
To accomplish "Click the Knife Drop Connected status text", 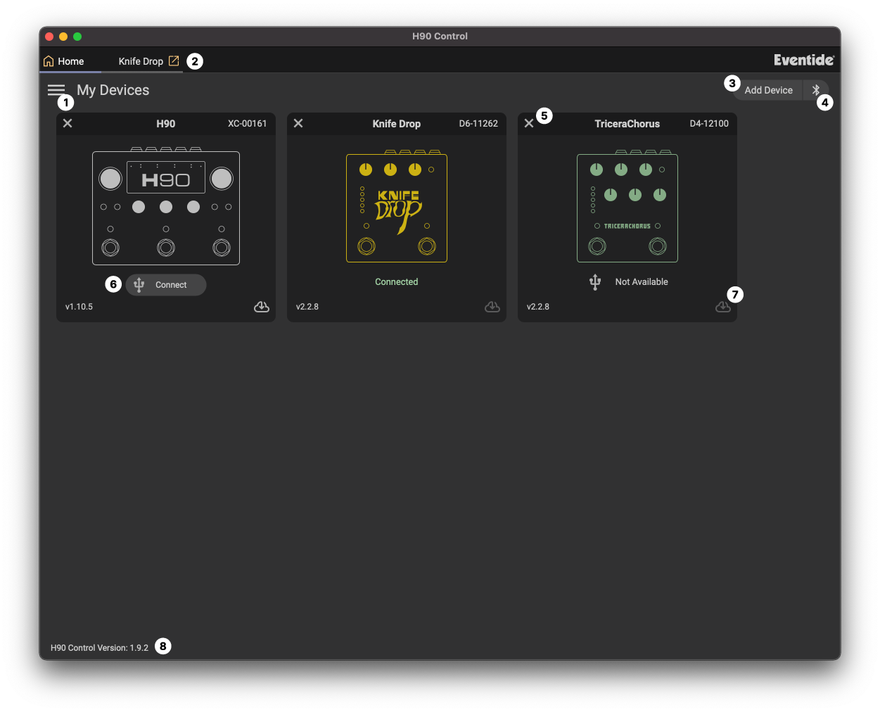I will [397, 282].
